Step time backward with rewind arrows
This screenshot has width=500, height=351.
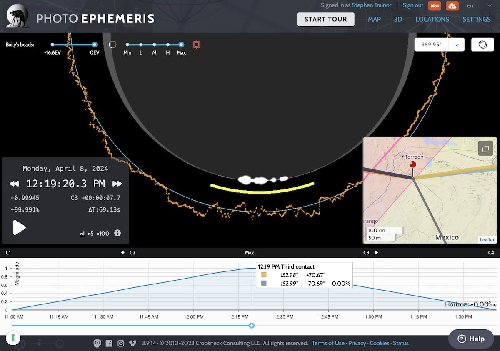point(14,184)
